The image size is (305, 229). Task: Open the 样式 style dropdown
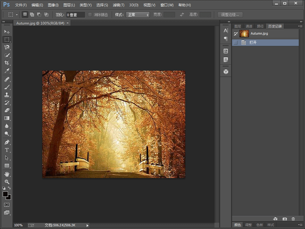click(138, 15)
